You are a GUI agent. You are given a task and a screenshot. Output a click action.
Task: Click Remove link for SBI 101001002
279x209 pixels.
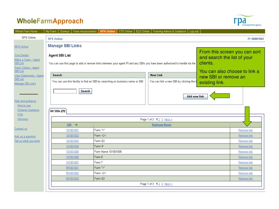tap(245, 136)
